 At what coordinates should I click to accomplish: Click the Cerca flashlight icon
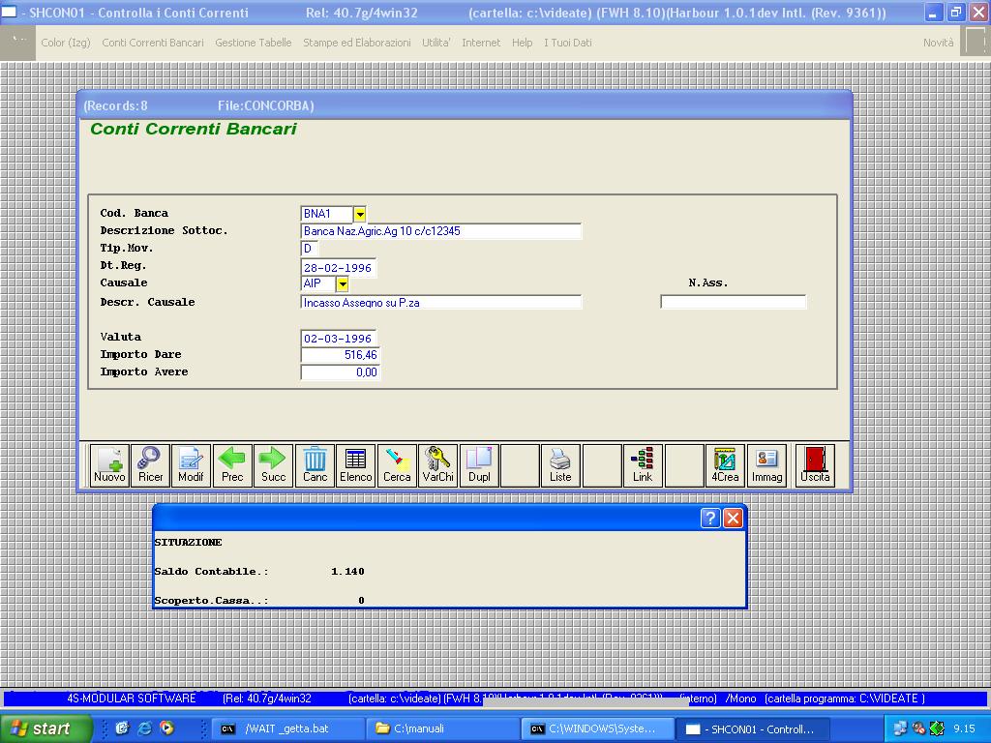[x=397, y=465]
